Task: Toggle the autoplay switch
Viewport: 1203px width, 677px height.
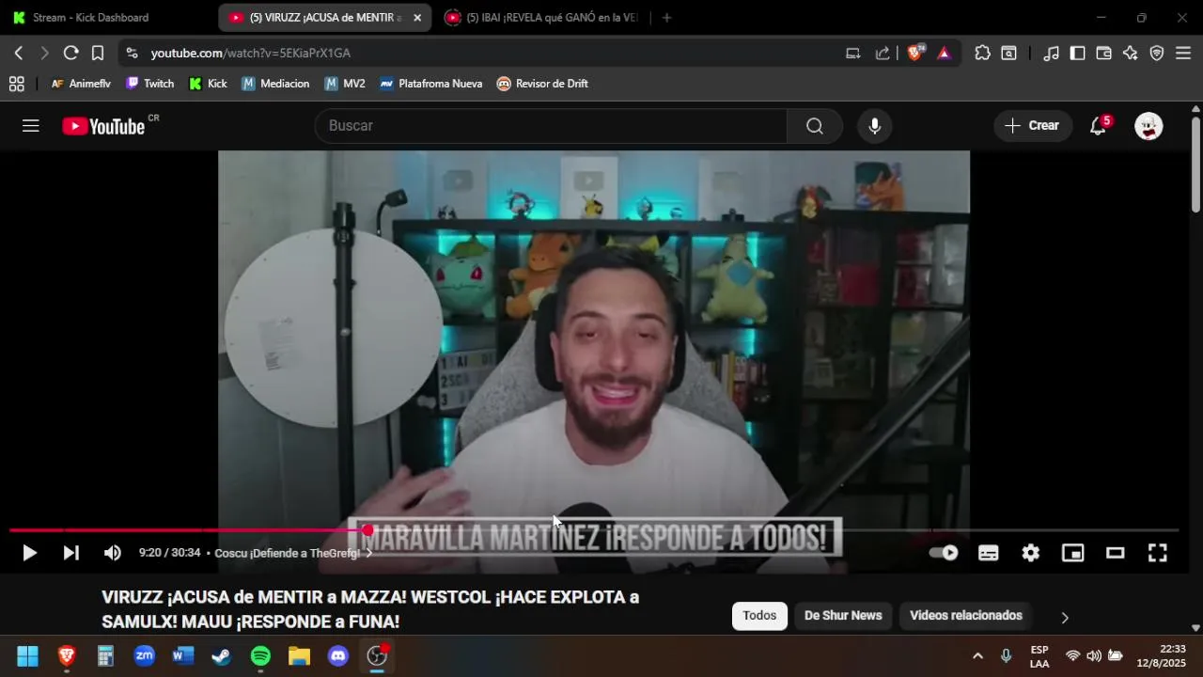Action: [x=943, y=553]
